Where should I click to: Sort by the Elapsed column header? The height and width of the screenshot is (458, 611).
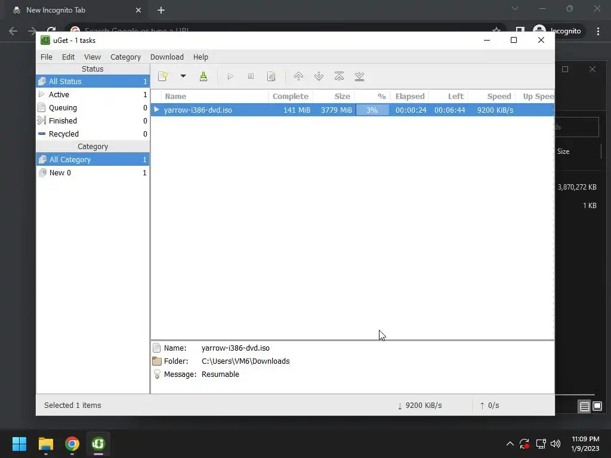click(410, 96)
